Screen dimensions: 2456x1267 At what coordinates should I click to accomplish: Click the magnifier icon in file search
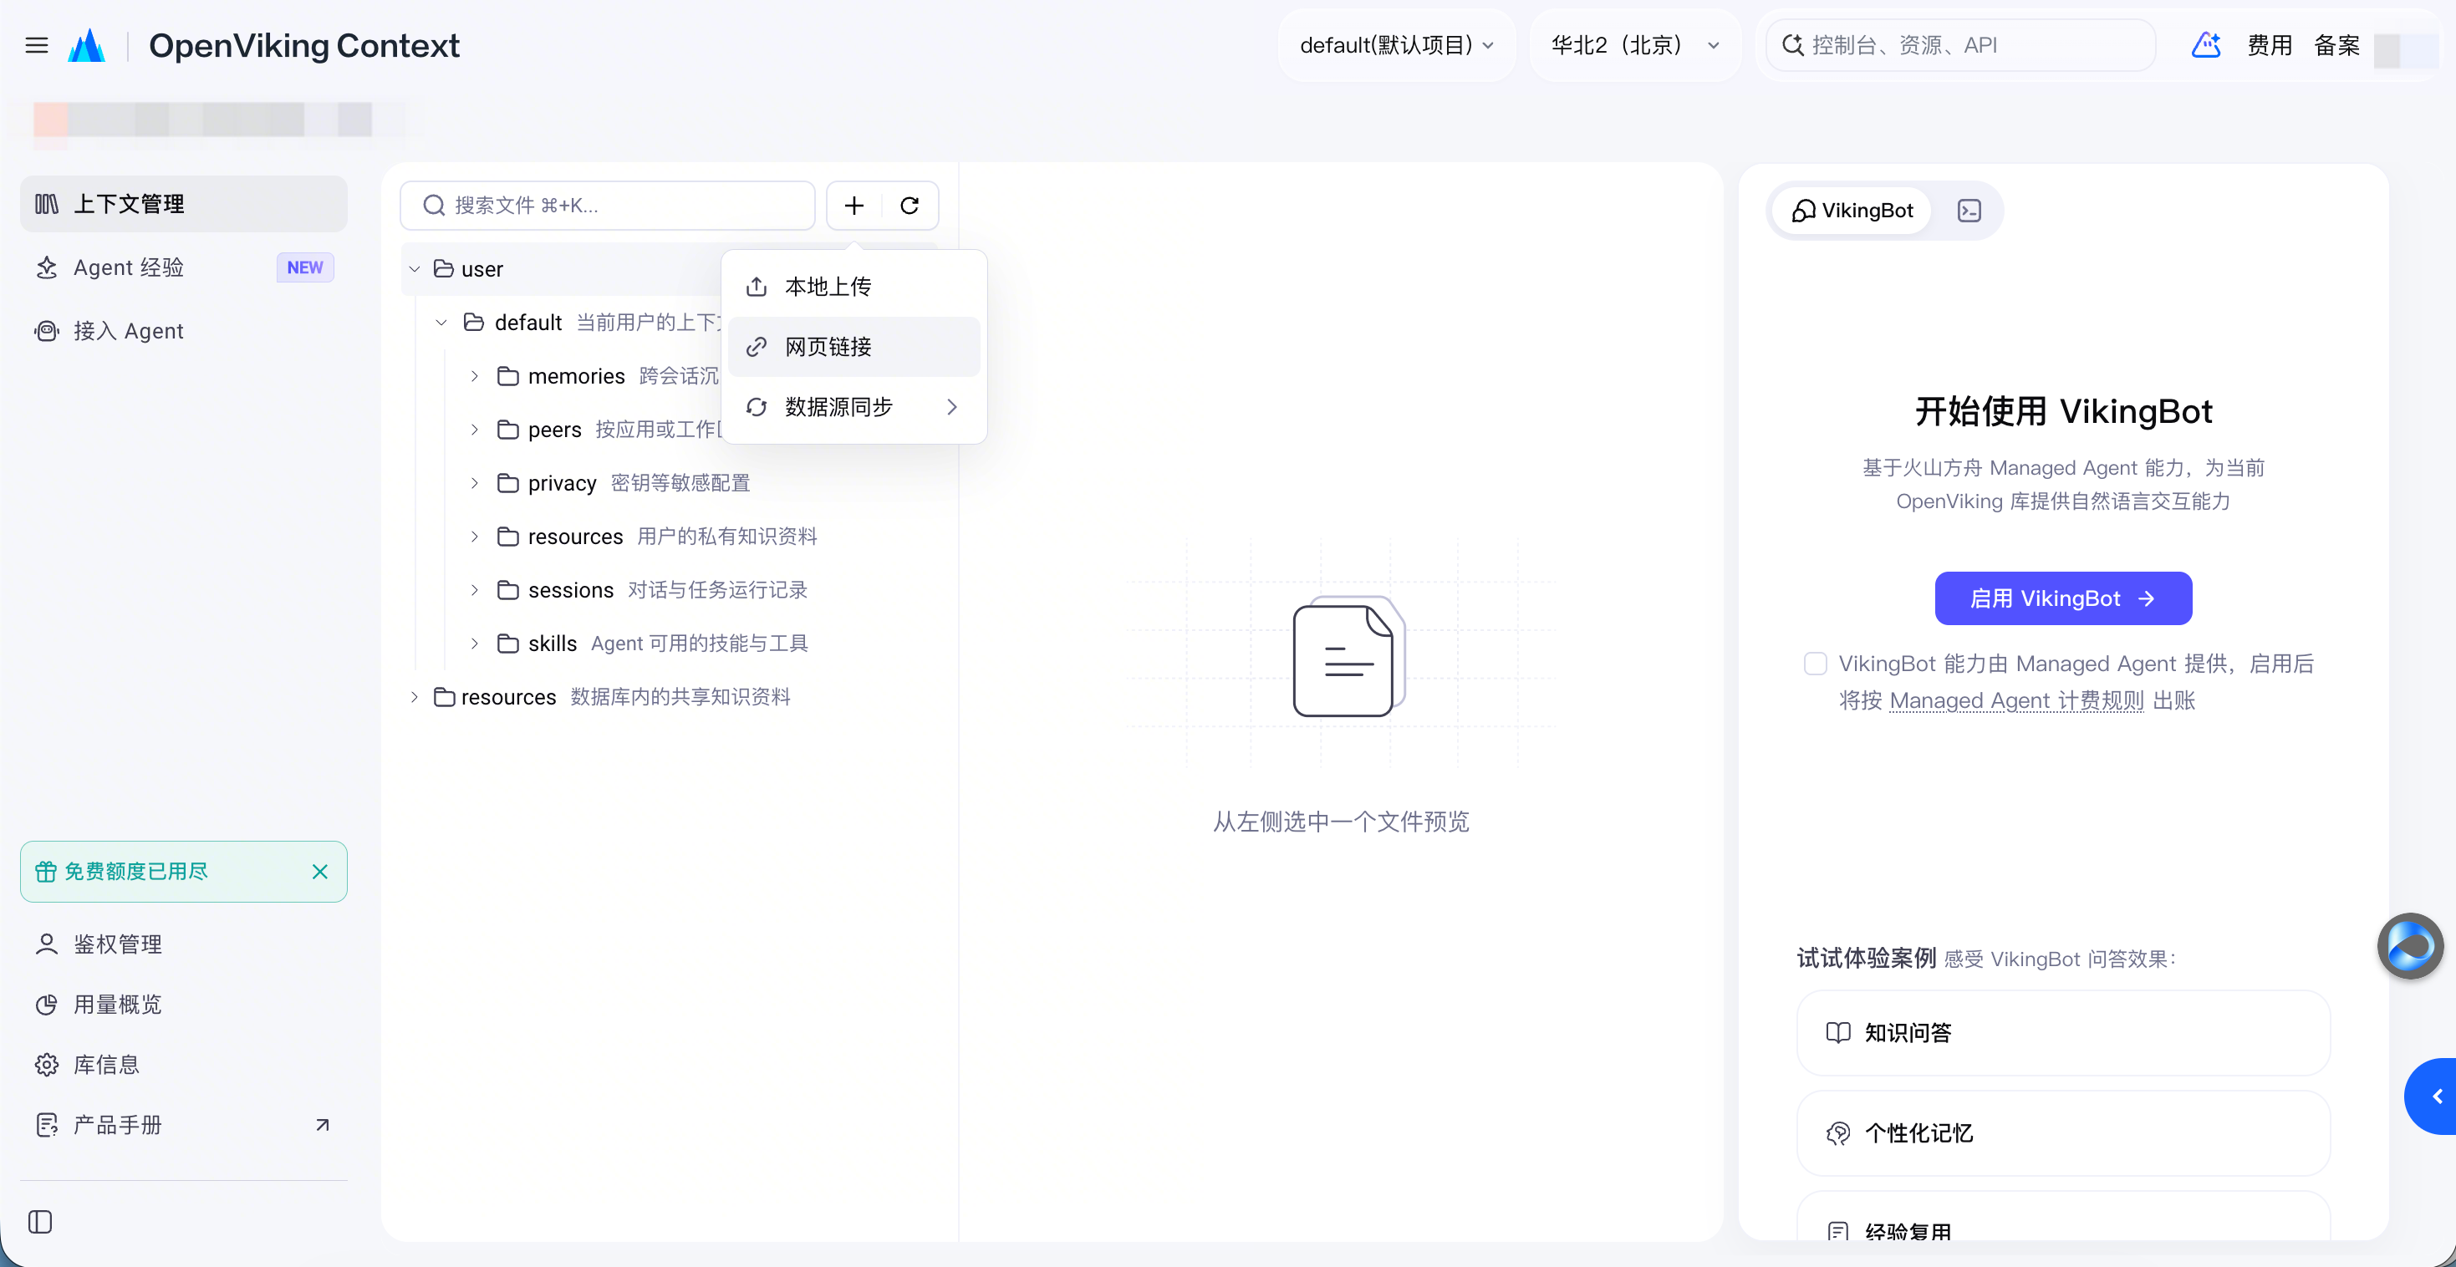434,205
